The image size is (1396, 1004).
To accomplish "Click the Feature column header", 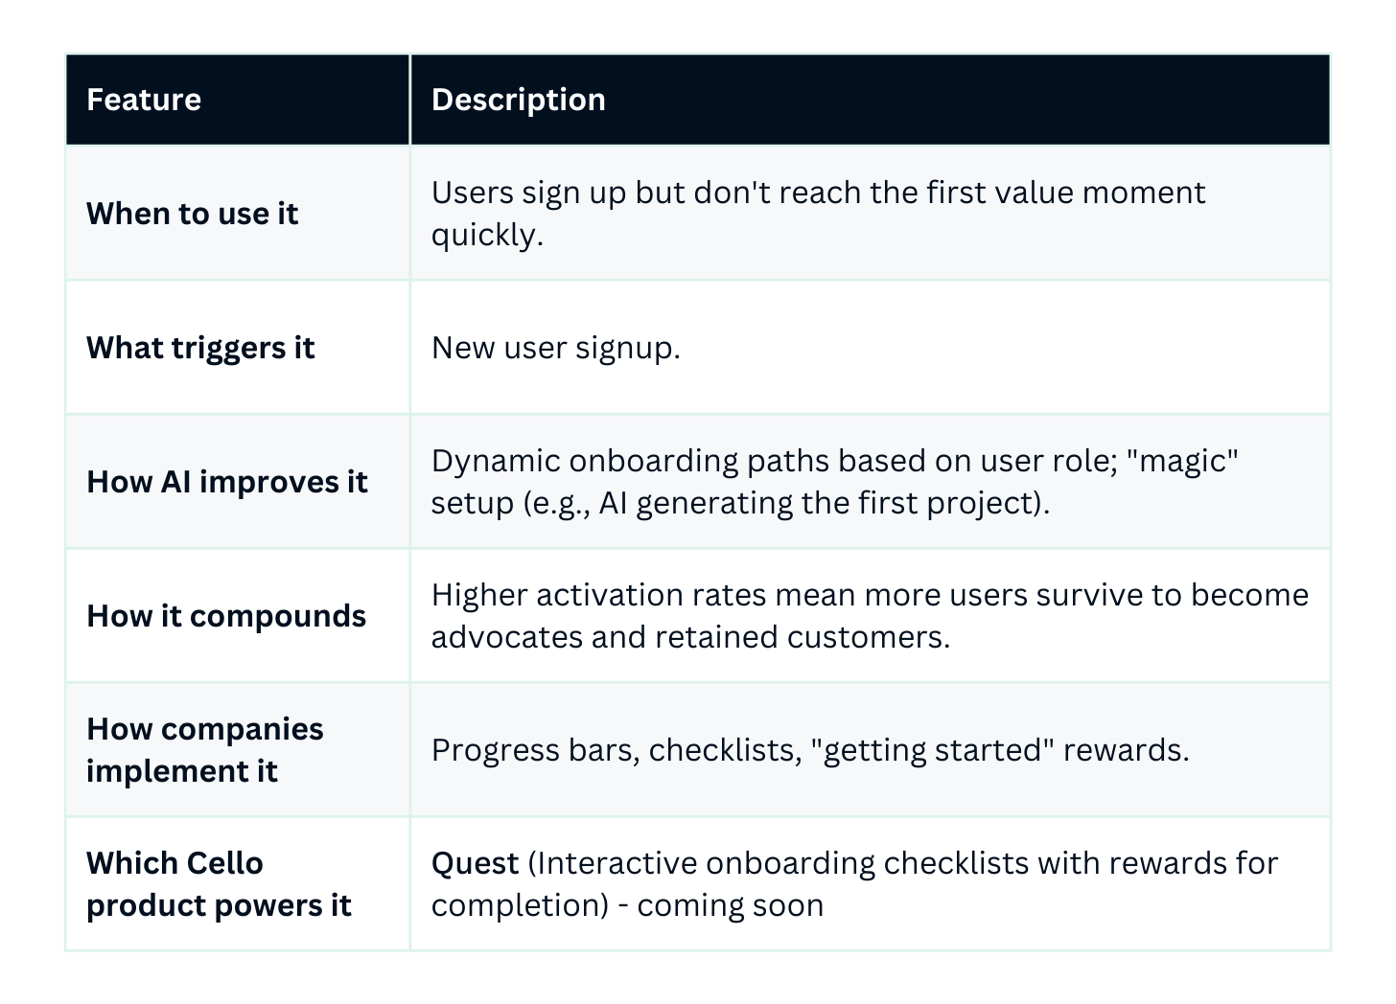I will tap(144, 100).
